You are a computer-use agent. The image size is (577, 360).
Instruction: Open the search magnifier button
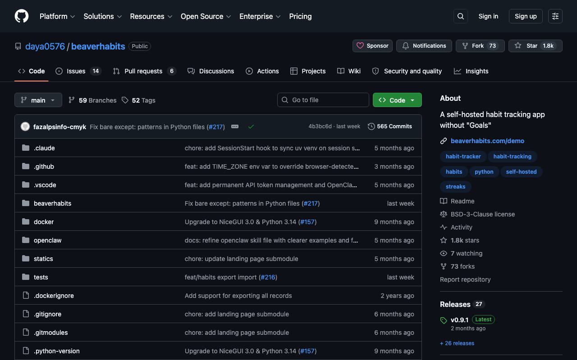[461, 16]
